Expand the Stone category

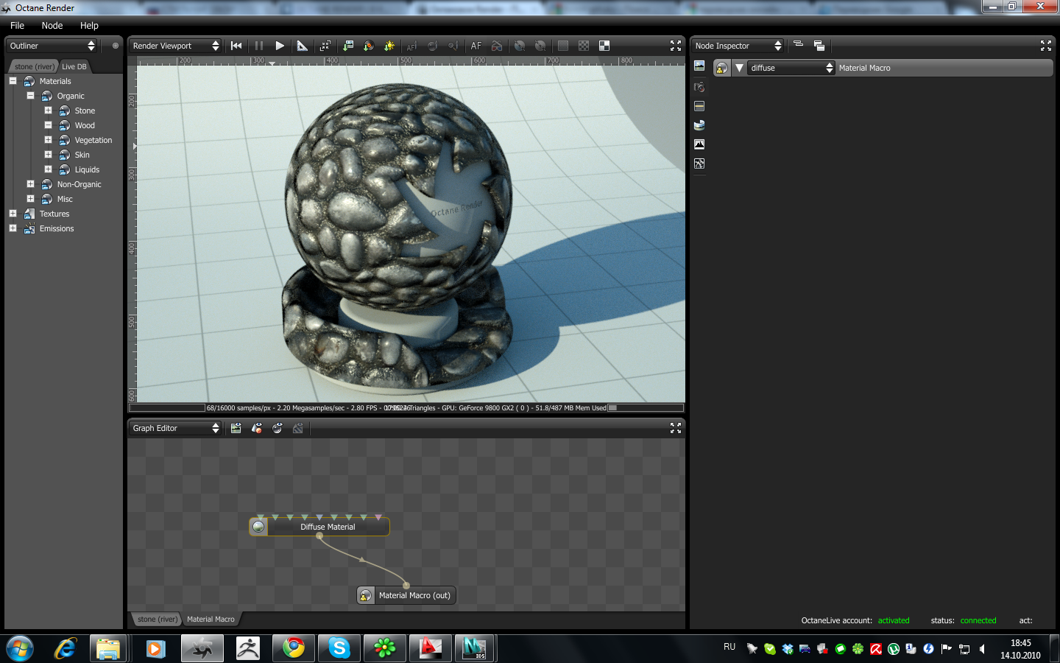(48, 110)
